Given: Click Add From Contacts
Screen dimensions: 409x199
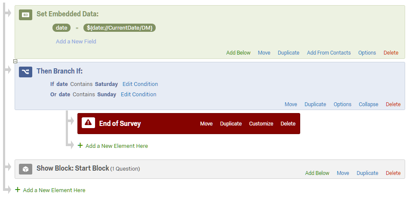Looking at the screenshot, I should (329, 53).
